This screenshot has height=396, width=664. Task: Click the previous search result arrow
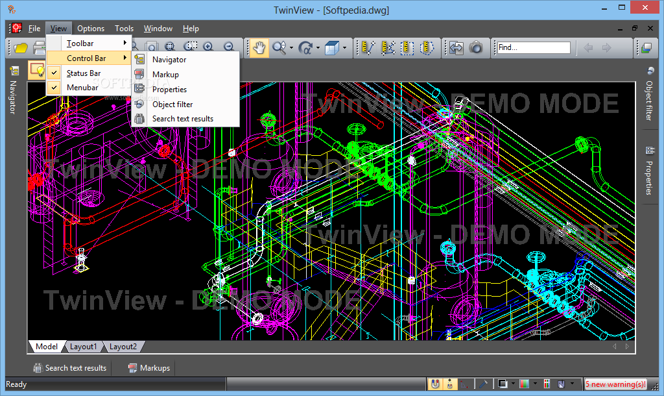pos(588,48)
